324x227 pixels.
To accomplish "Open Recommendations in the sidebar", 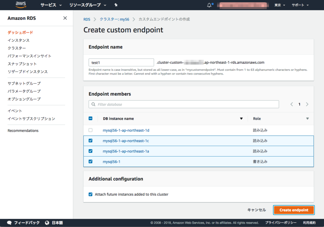I will 23,131.
